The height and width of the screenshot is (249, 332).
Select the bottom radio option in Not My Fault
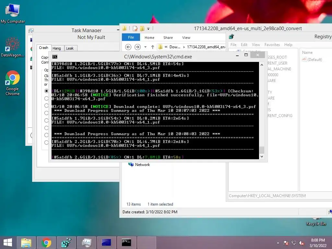coord(46,142)
